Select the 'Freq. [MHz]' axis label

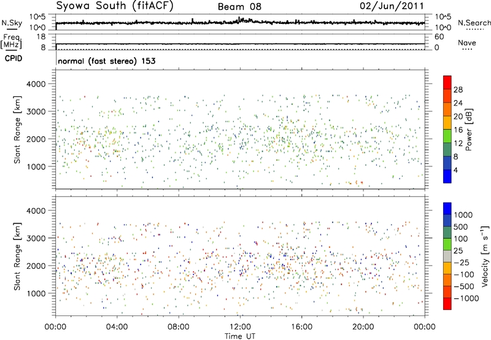tap(11, 42)
